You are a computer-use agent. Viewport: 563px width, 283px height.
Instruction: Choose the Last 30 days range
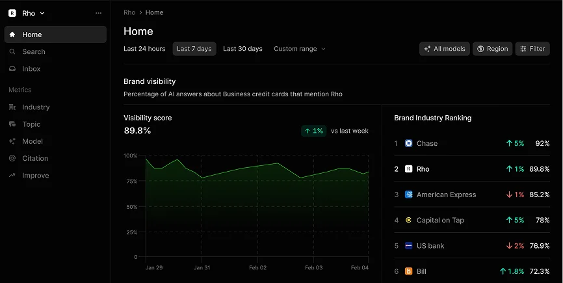click(x=242, y=49)
